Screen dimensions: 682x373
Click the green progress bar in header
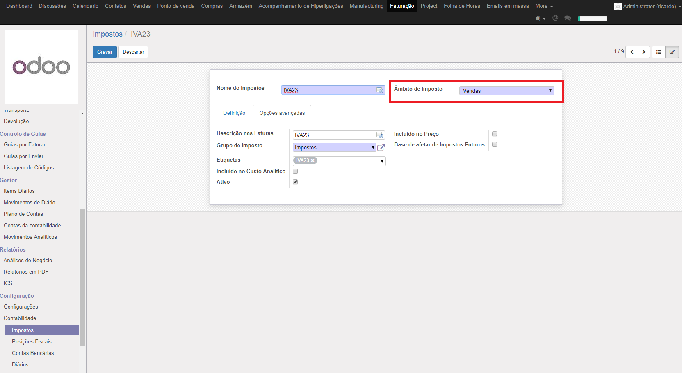(592, 18)
